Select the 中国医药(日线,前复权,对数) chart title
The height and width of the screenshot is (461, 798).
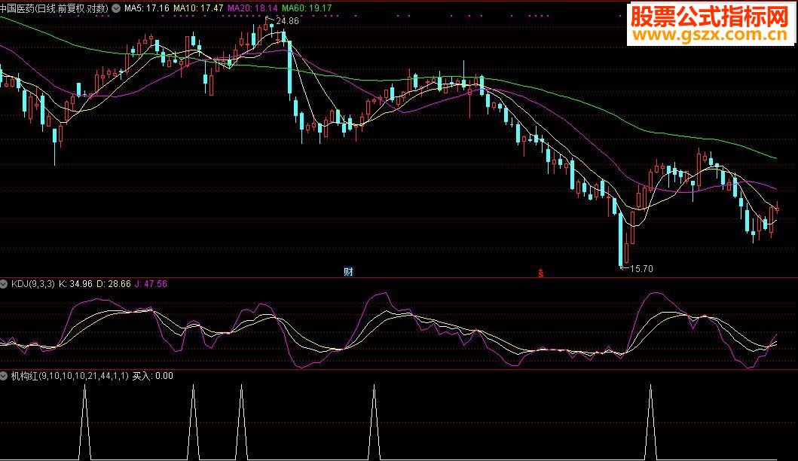(x=54, y=8)
